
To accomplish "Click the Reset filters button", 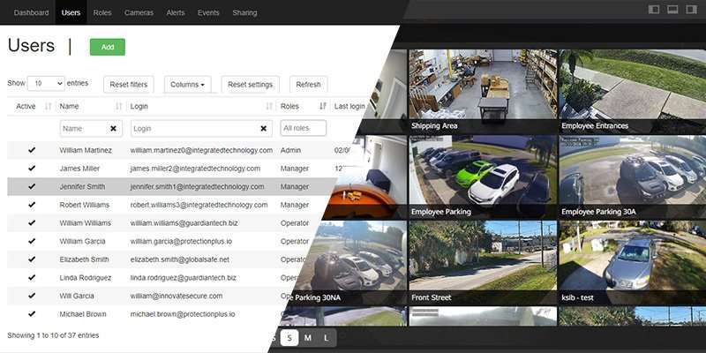I will point(129,85).
